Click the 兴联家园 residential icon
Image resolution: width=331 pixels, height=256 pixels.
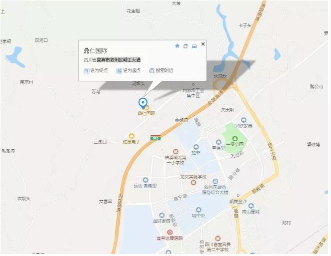244,120
